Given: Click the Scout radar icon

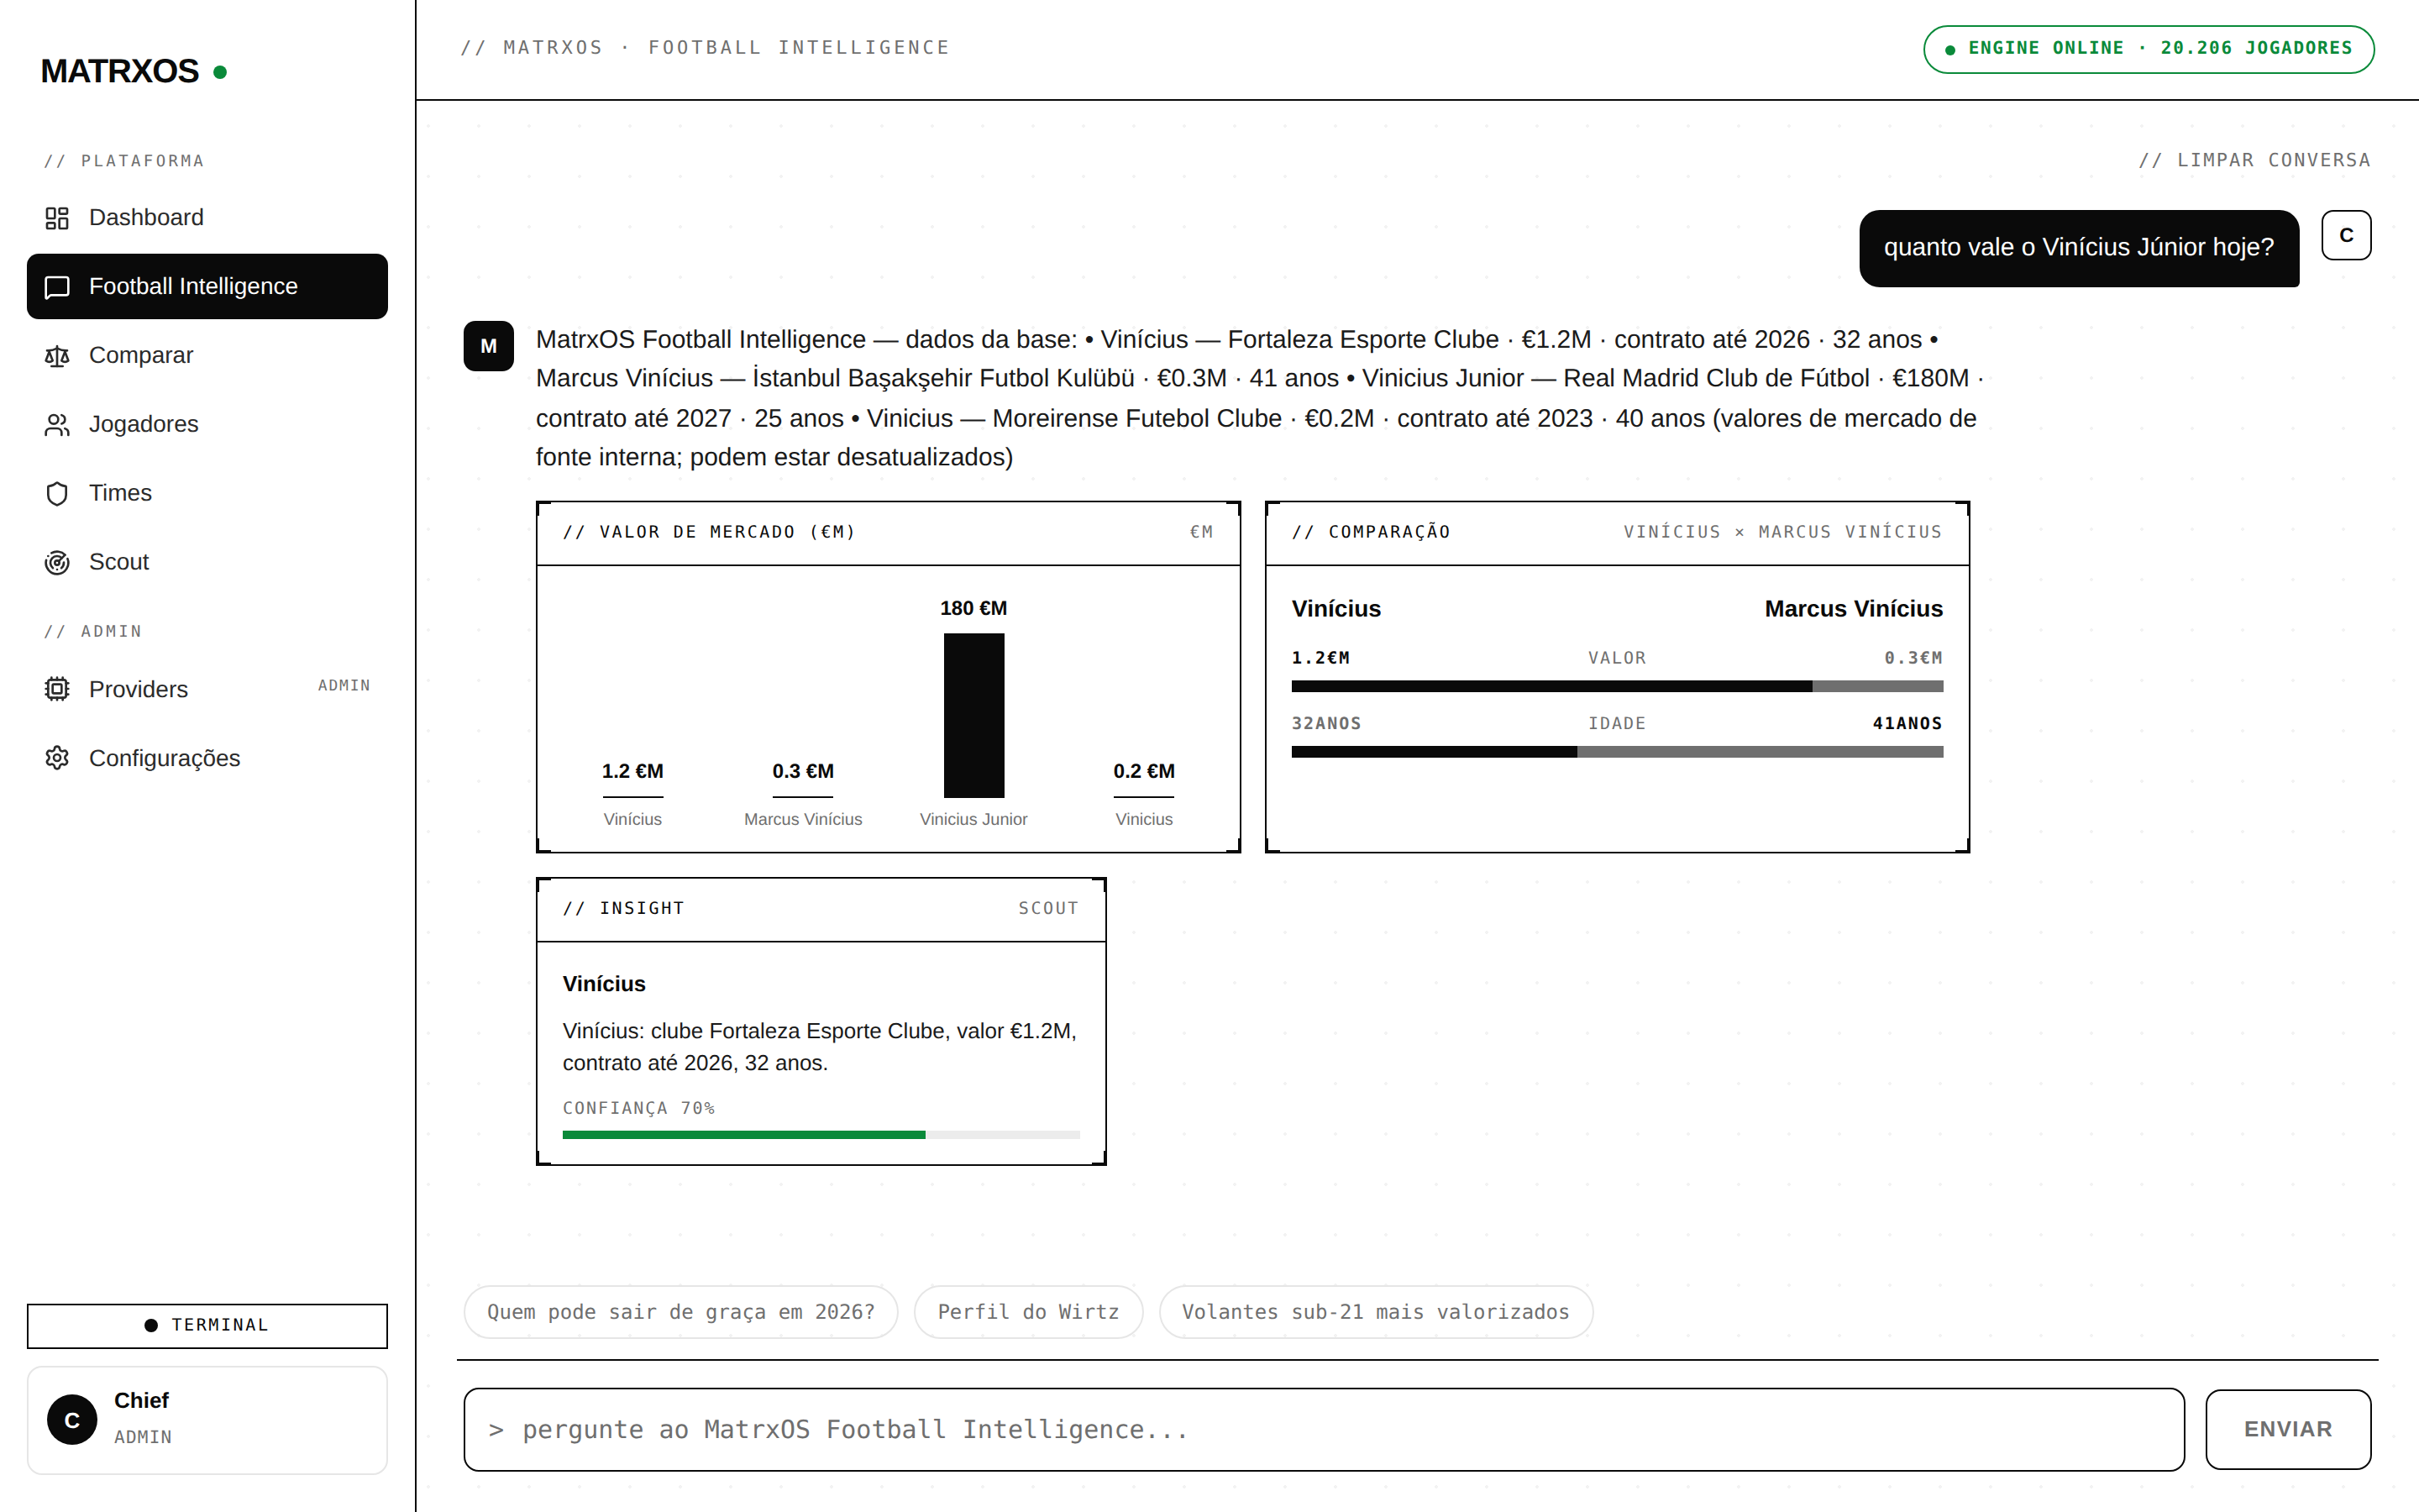Looking at the screenshot, I should coord(57,563).
